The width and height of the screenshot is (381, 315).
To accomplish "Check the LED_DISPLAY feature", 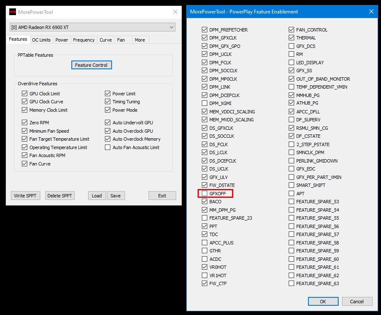I will pyautogui.click(x=291, y=63).
